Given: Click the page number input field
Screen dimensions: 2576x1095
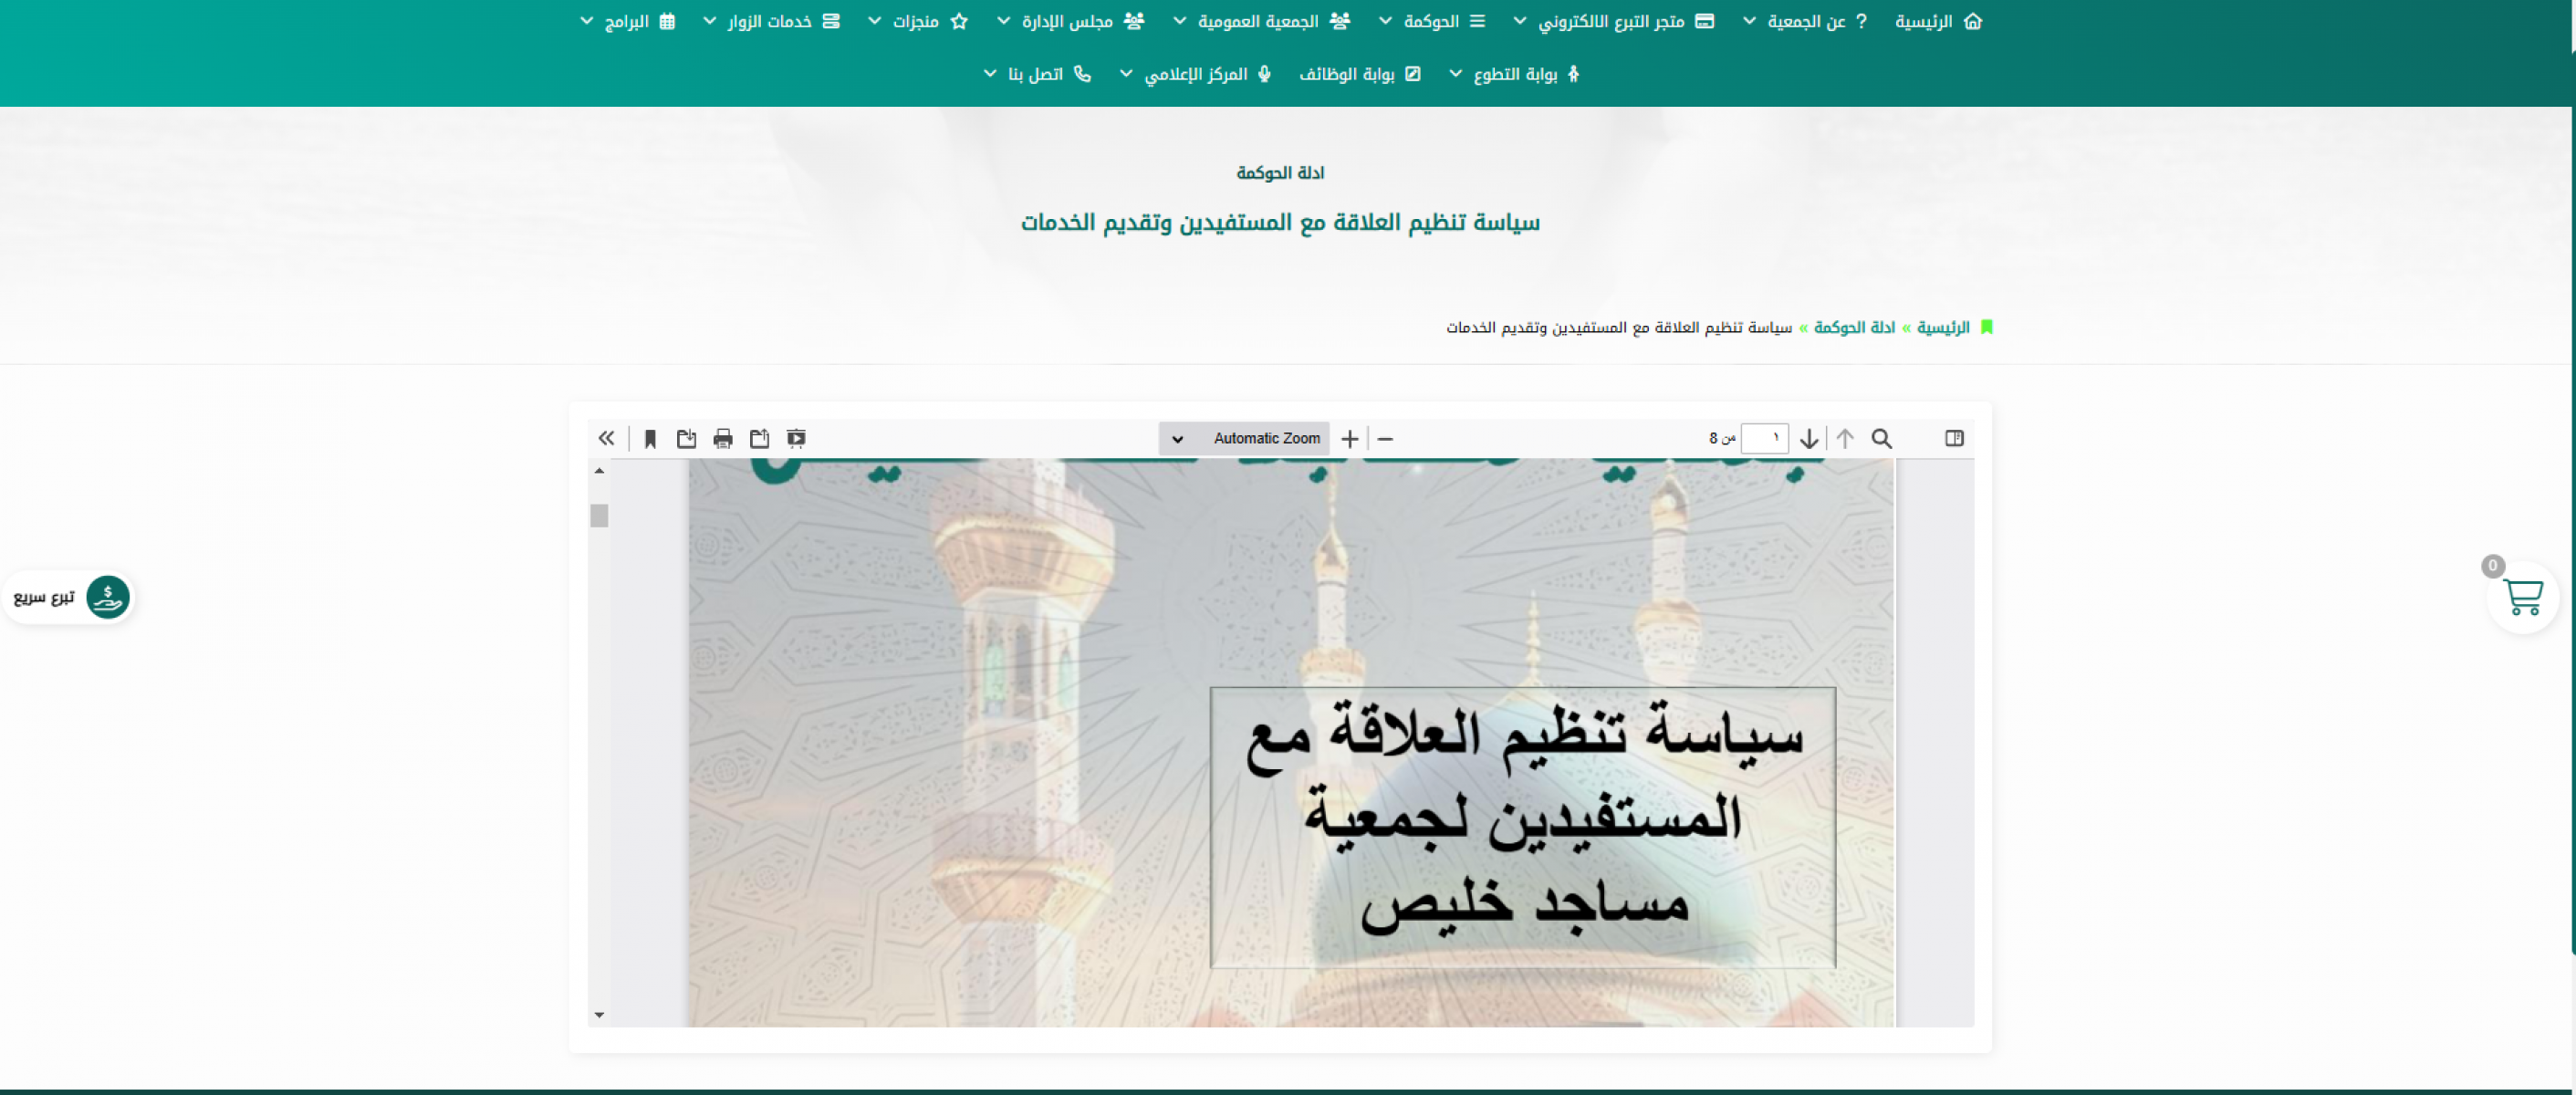Looking at the screenshot, I should coord(1764,438).
